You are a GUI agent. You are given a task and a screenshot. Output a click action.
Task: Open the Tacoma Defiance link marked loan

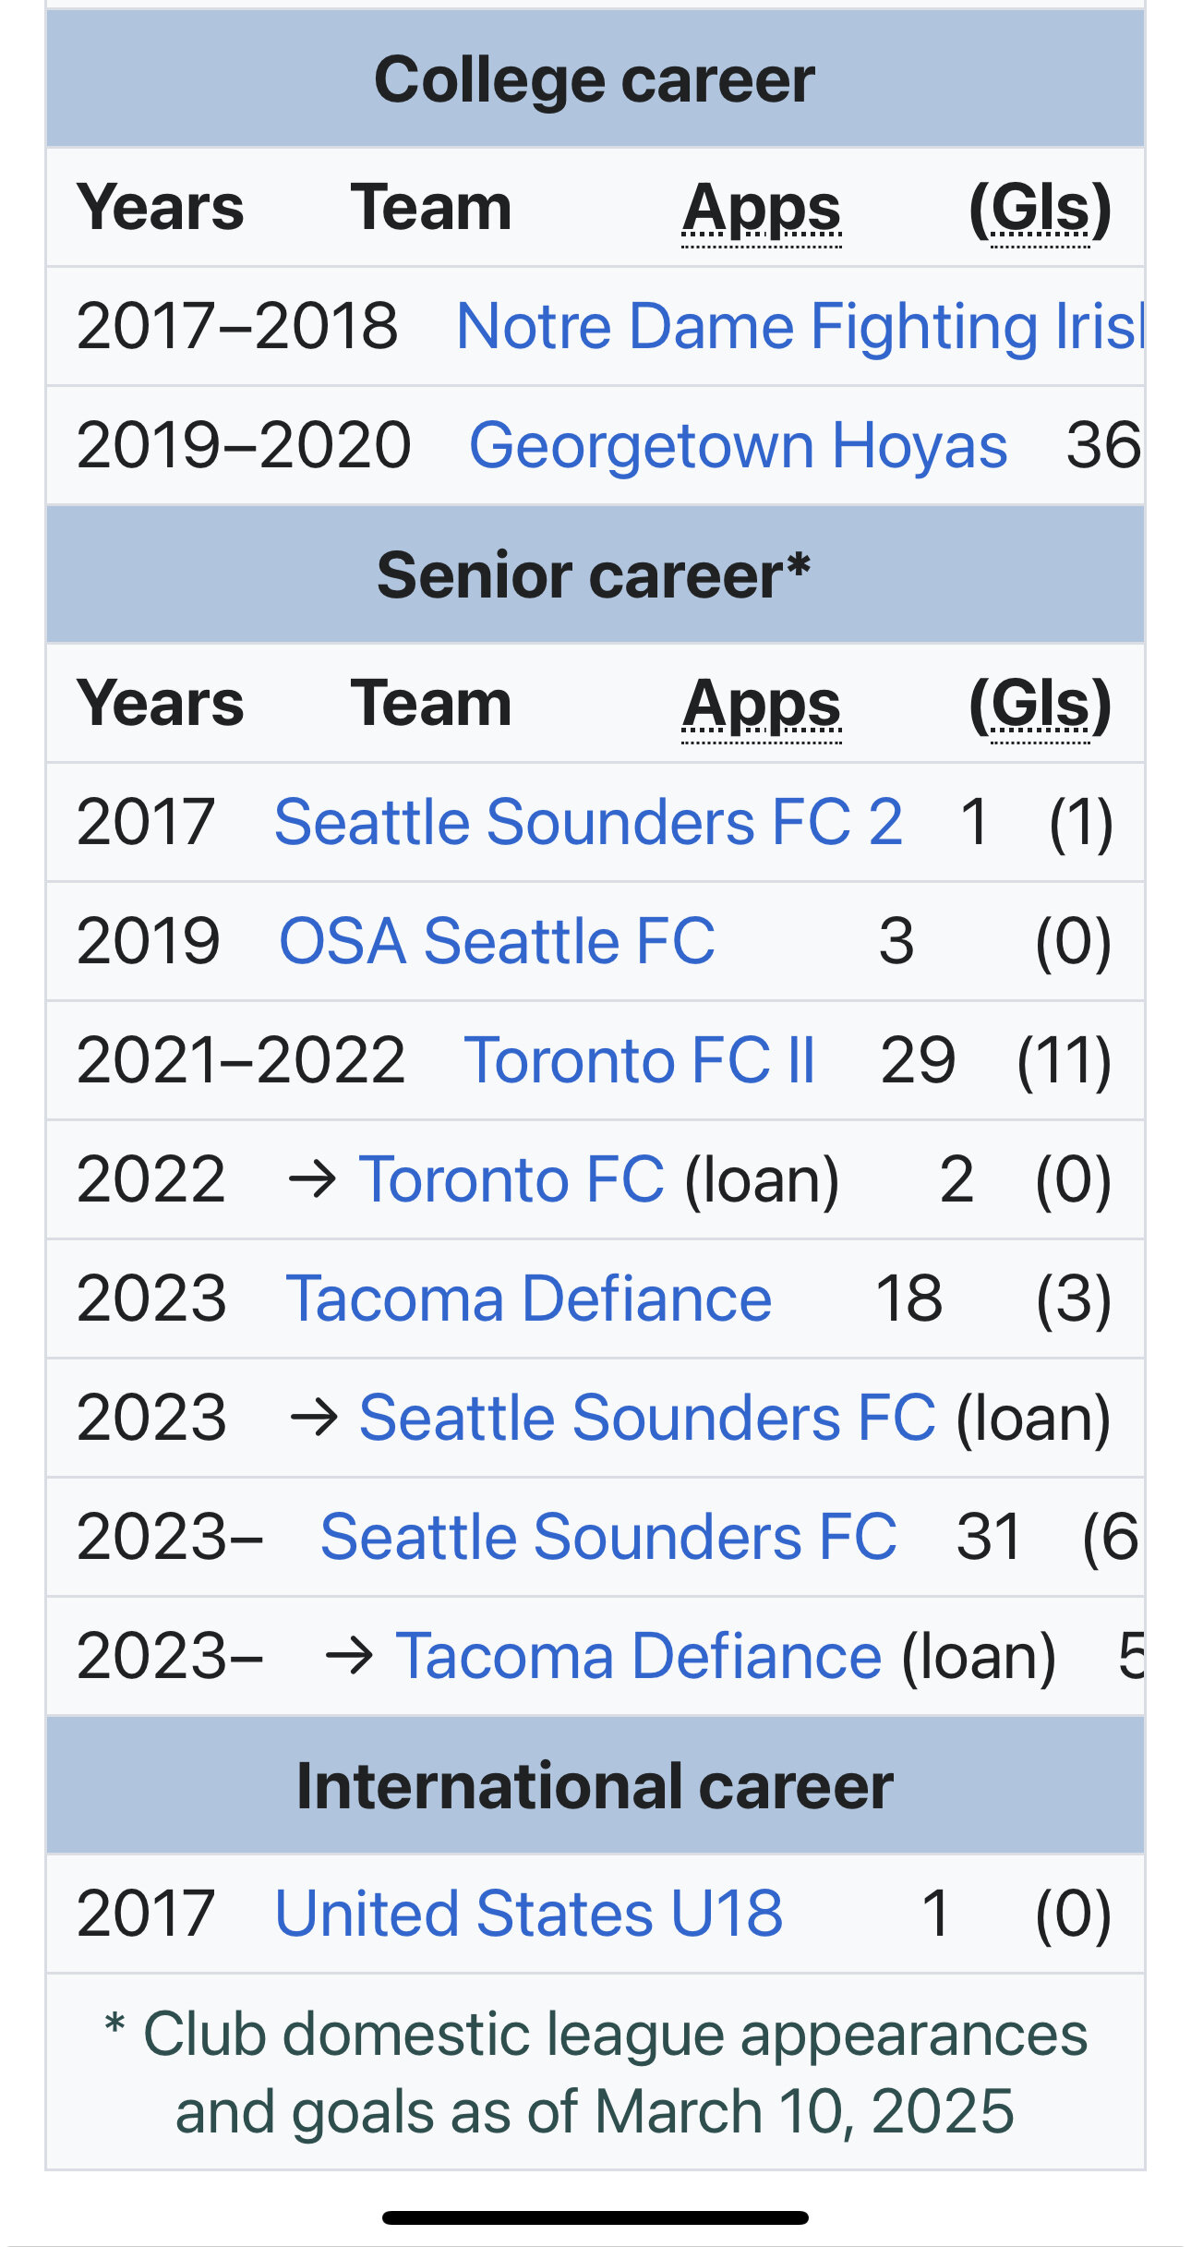click(x=638, y=1656)
